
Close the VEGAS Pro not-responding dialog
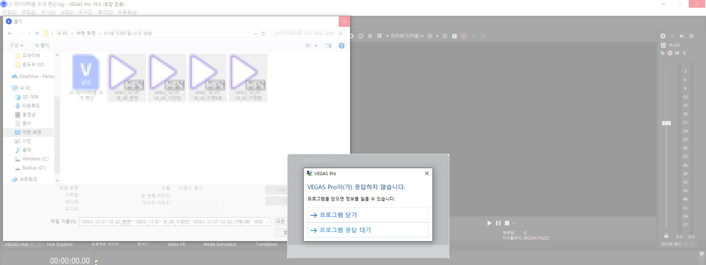pos(427,173)
